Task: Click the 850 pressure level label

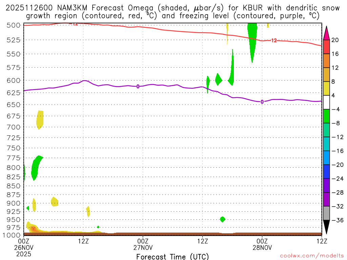Action: click(14, 186)
